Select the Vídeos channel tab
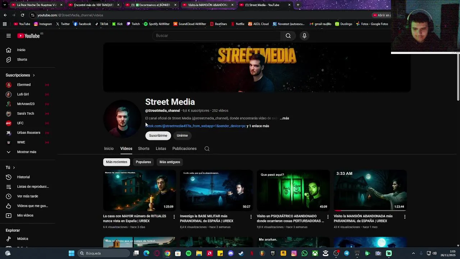Viewport: 460px width, 259px height. (126, 149)
